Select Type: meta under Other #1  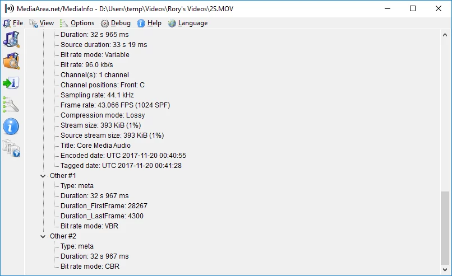[x=77, y=186]
